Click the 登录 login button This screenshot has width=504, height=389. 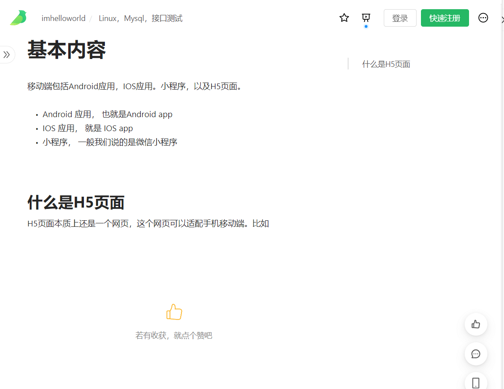pos(400,18)
